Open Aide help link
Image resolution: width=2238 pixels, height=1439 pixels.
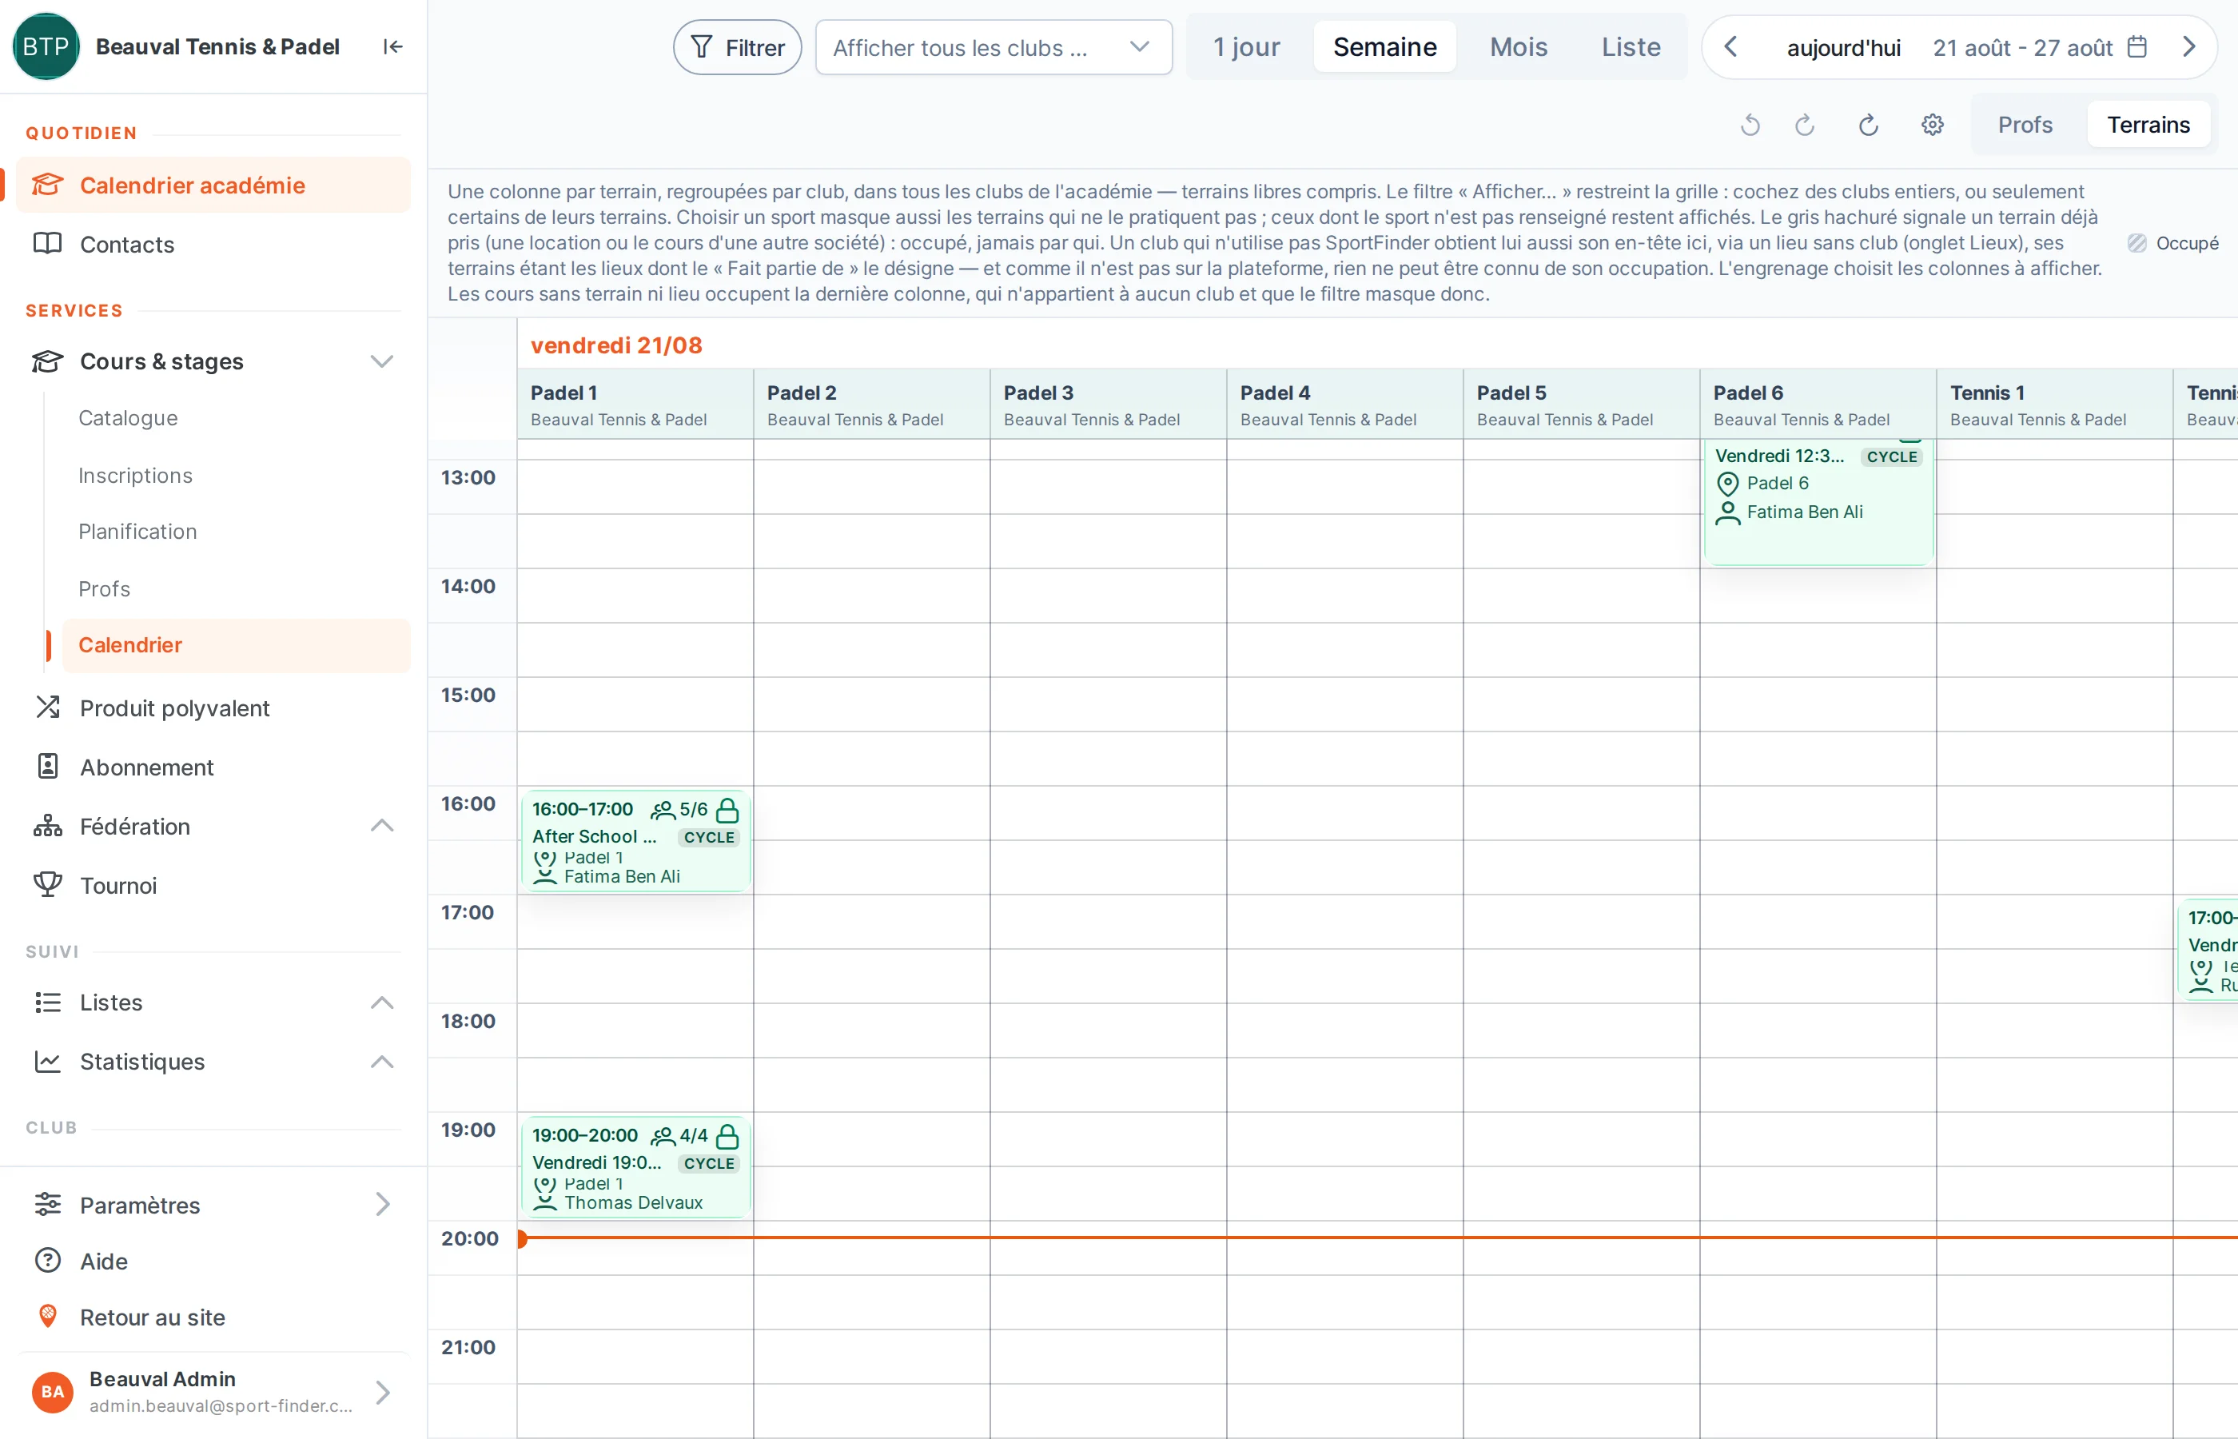click(213, 1262)
